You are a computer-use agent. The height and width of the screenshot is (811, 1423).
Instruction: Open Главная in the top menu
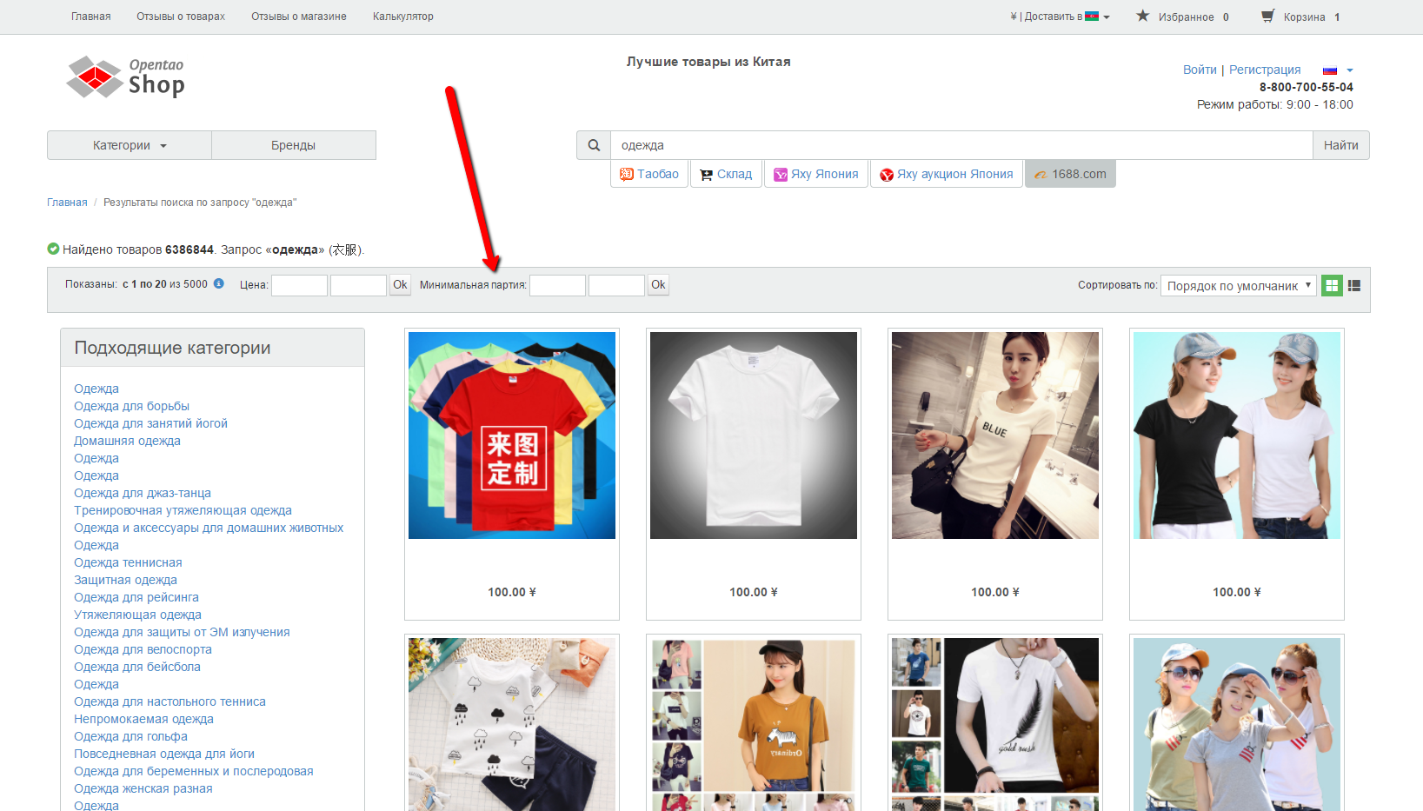pyautogui.click(x=91, y=17)
